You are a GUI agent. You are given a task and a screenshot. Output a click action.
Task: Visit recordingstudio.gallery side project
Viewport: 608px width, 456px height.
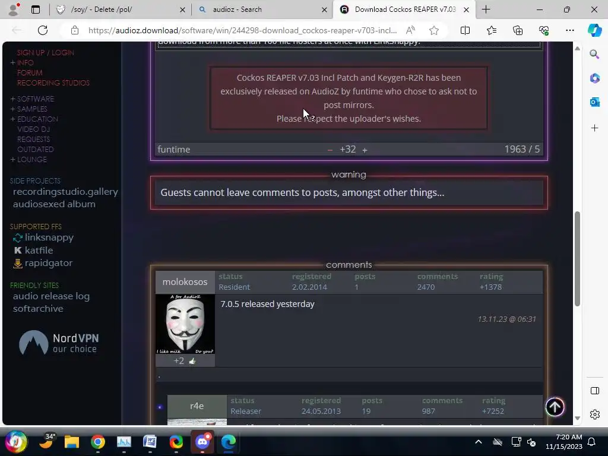(x=65, y=192)
